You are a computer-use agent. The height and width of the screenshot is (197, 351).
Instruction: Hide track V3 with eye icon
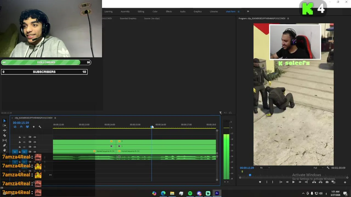tap(35, 142)
